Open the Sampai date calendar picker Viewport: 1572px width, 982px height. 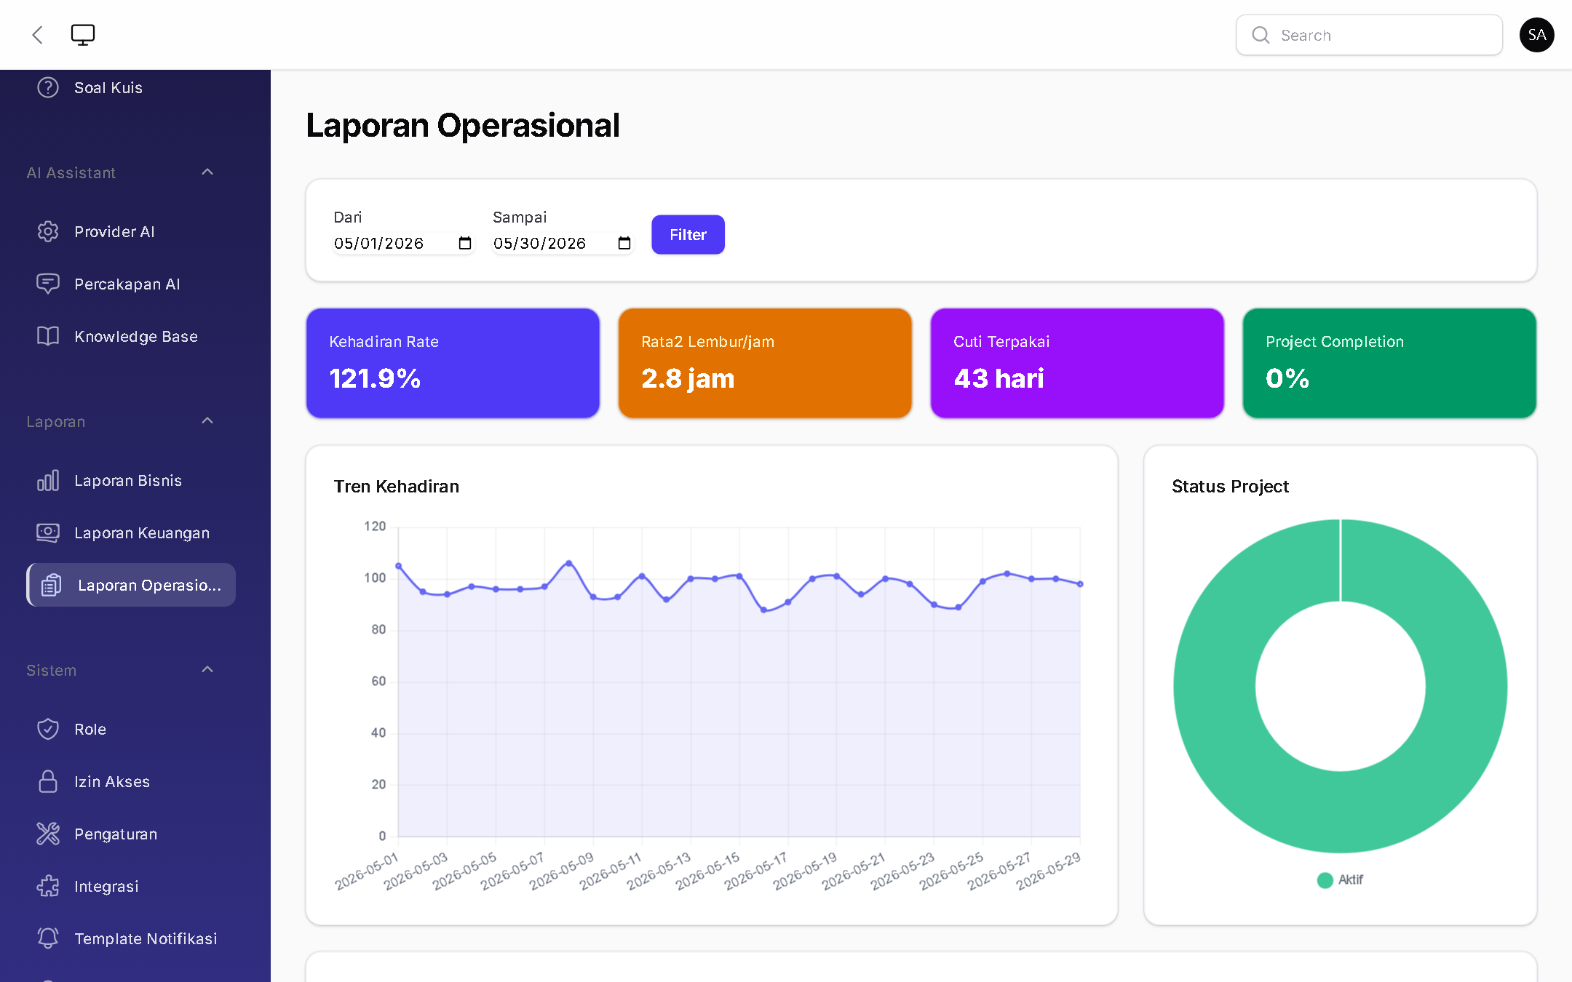pos(624,243)
